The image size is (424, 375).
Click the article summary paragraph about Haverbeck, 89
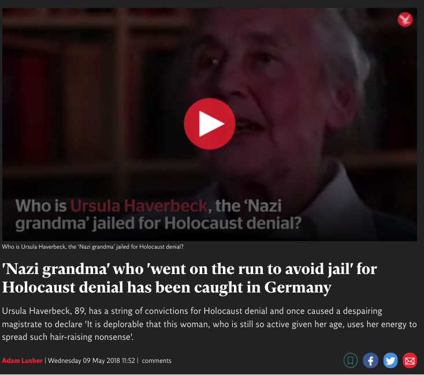(x=209, y=324)
